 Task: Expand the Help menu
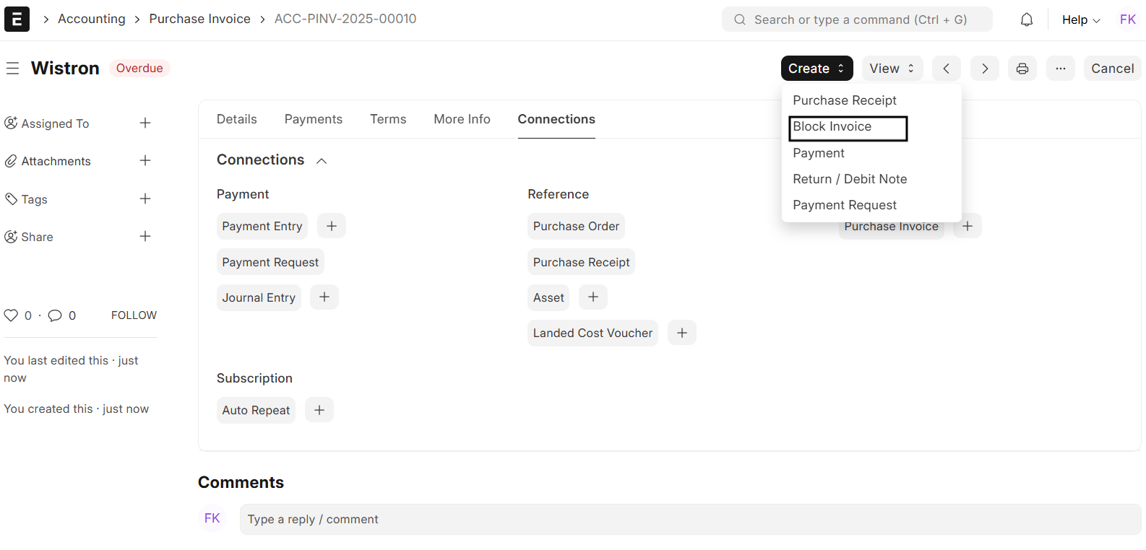(x=1080, y=19)
